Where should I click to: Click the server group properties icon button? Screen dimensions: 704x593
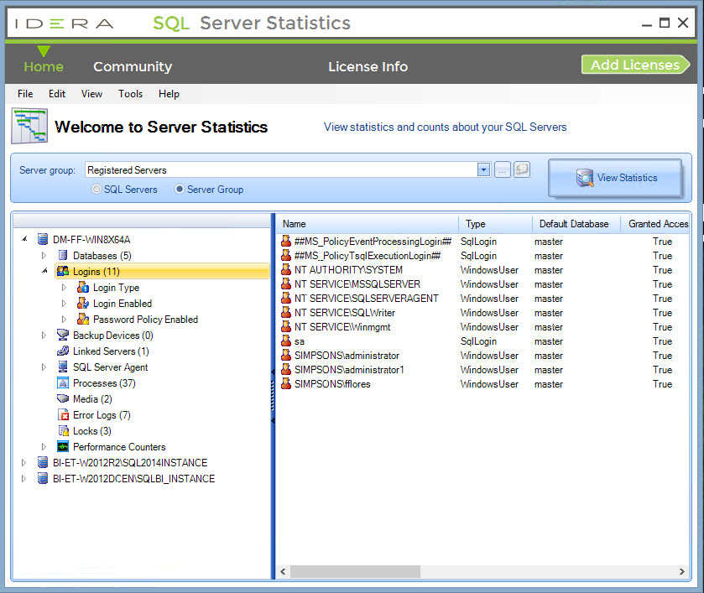[x=522, y=169]
